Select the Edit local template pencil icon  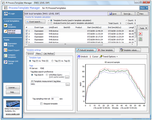(5, 31)
